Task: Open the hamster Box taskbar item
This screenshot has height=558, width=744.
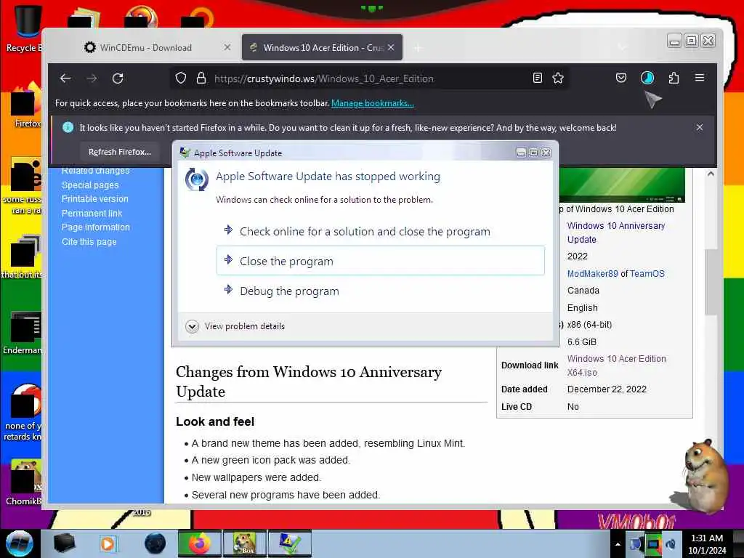Action: click(244, 543)
